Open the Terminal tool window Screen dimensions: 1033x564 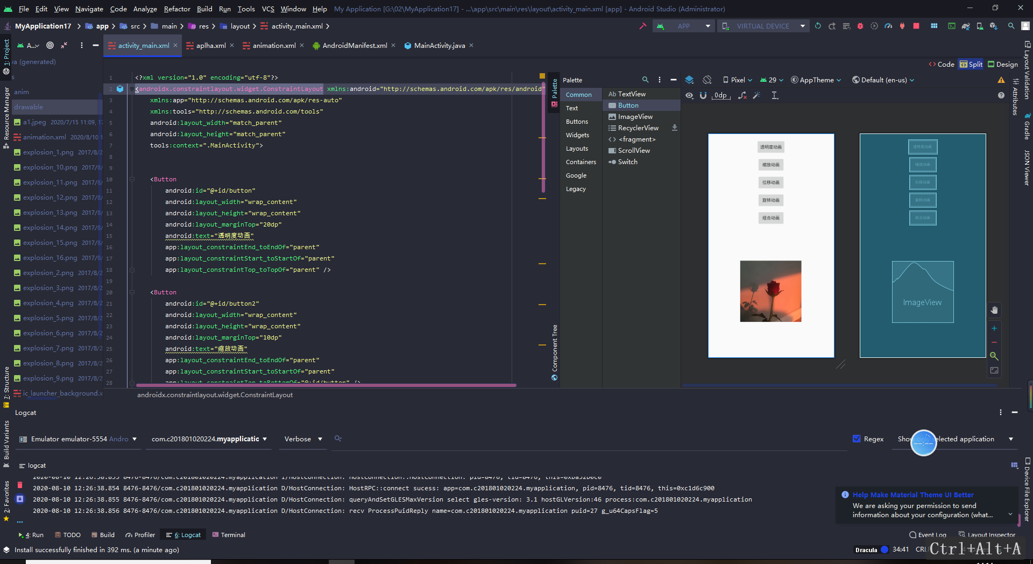229,534
